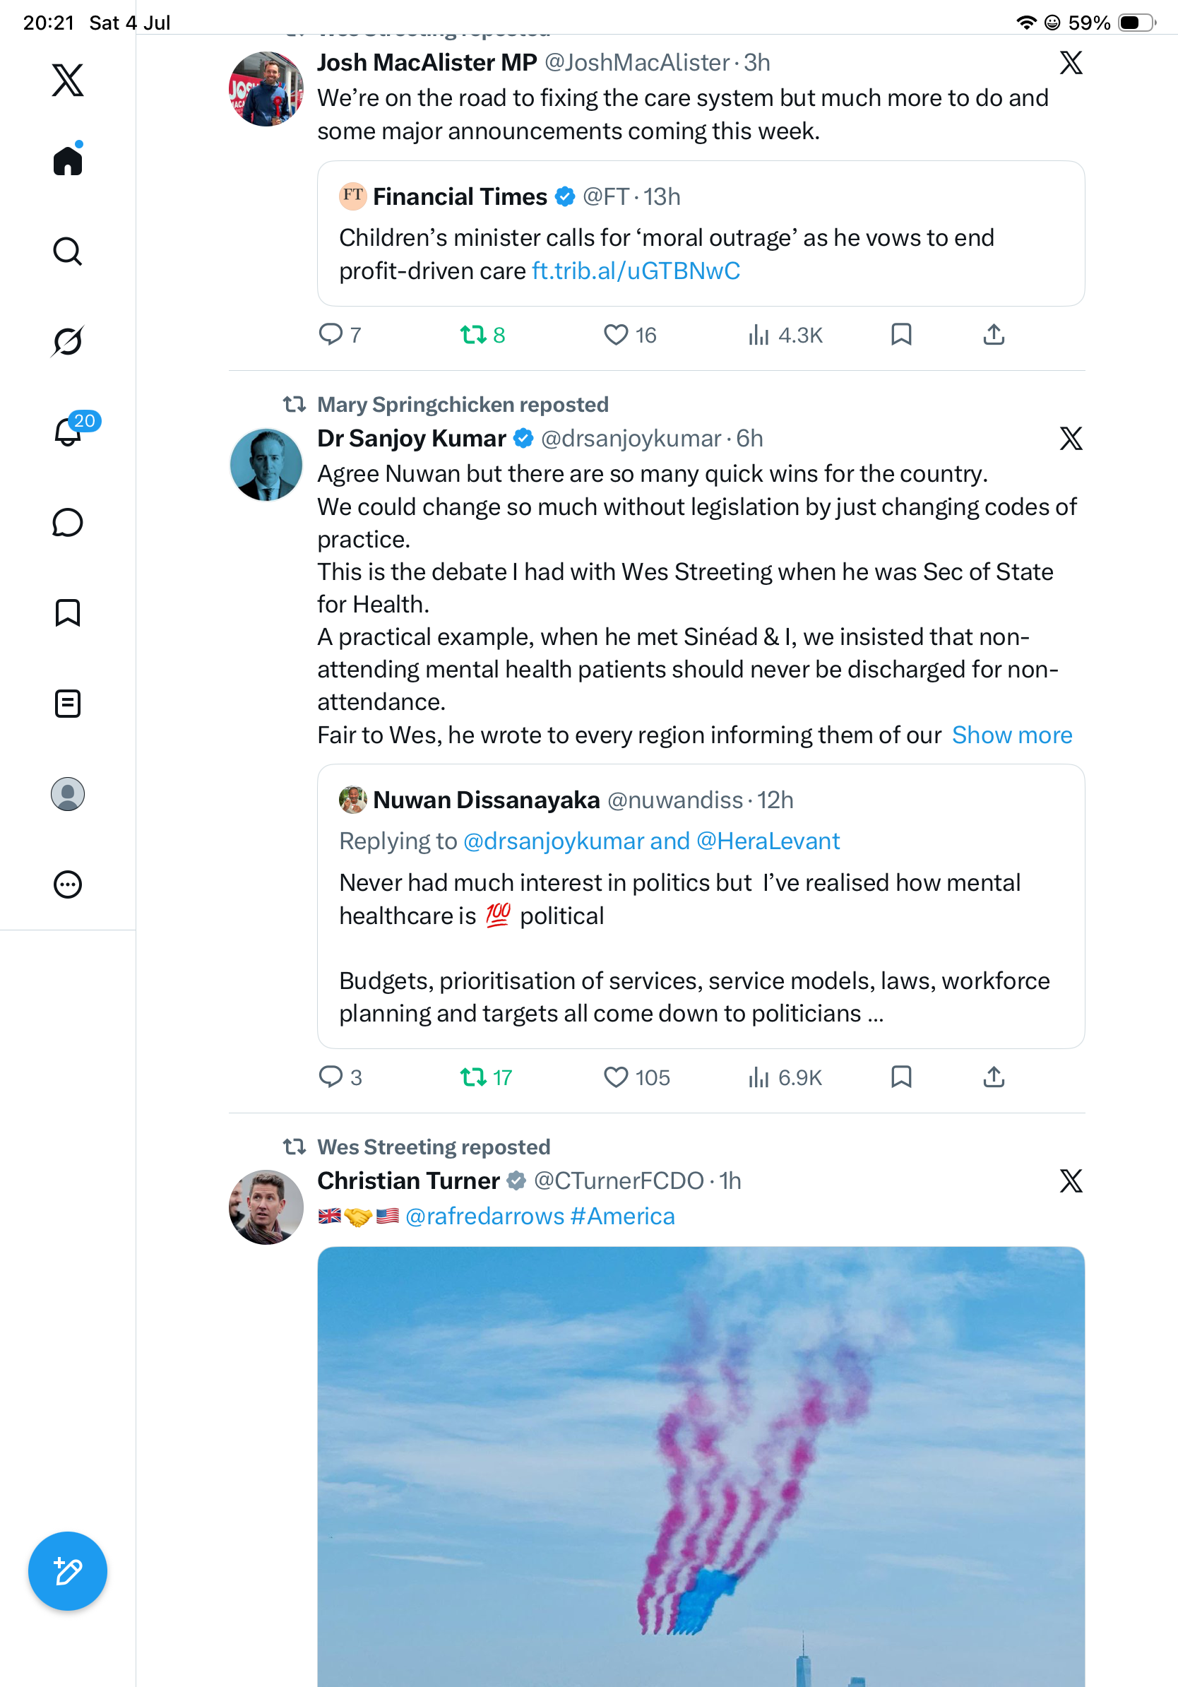Viewport: 1178px width, 1687px height.
Task: Open the ft.trib.al/uGTBNwC link
Action: point(636,271)
